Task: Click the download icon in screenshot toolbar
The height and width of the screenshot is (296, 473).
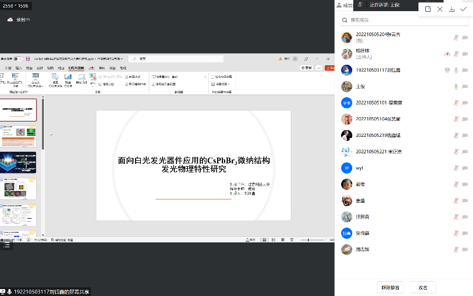Action: 452,9
